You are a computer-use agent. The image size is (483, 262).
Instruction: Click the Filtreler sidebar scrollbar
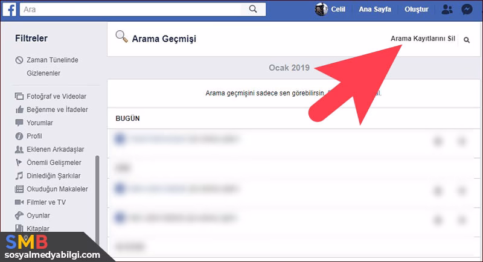pos(97,200)
